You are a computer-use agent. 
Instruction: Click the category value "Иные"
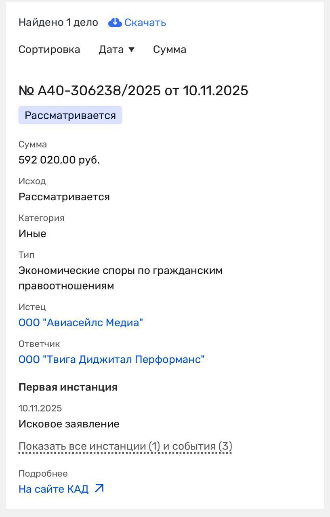click(32, 233)
